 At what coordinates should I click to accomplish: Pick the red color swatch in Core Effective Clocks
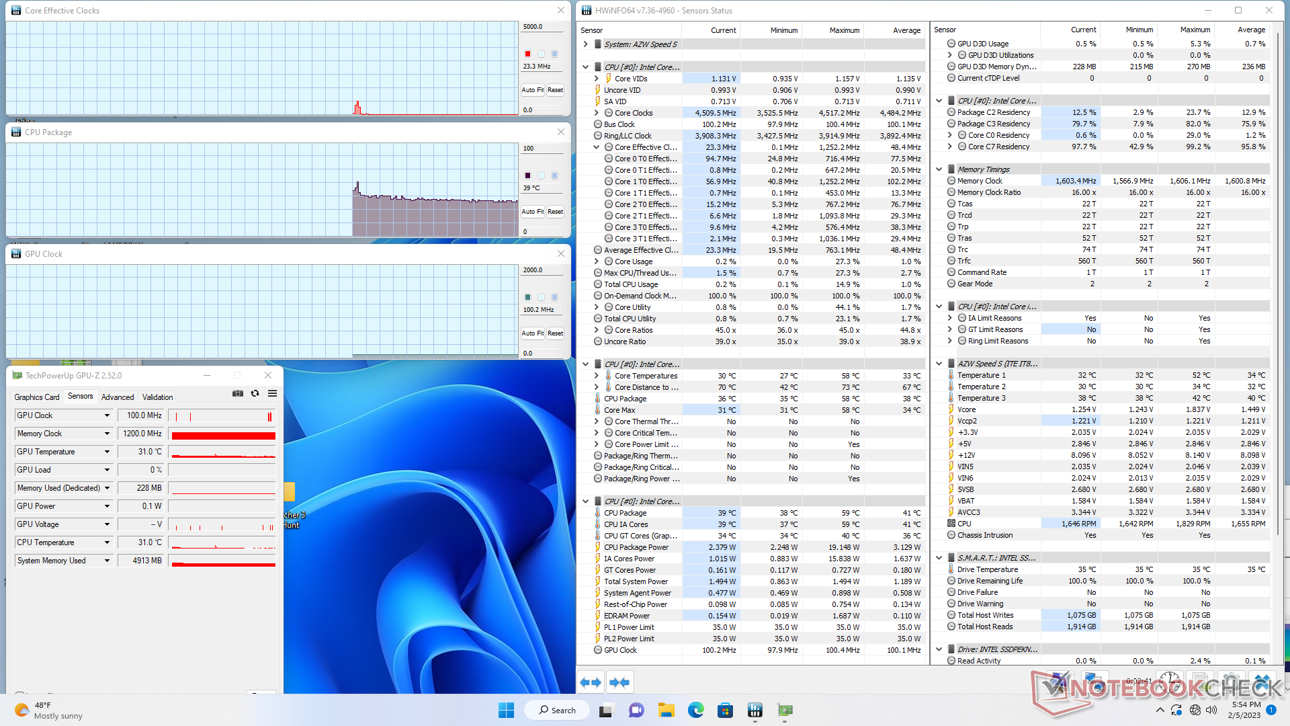coord(527,54)
